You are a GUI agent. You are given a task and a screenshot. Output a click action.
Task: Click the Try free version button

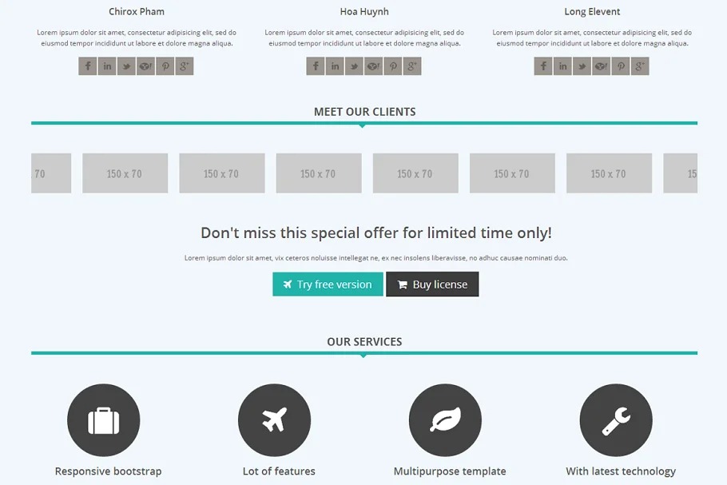click(x=328, y=284)
